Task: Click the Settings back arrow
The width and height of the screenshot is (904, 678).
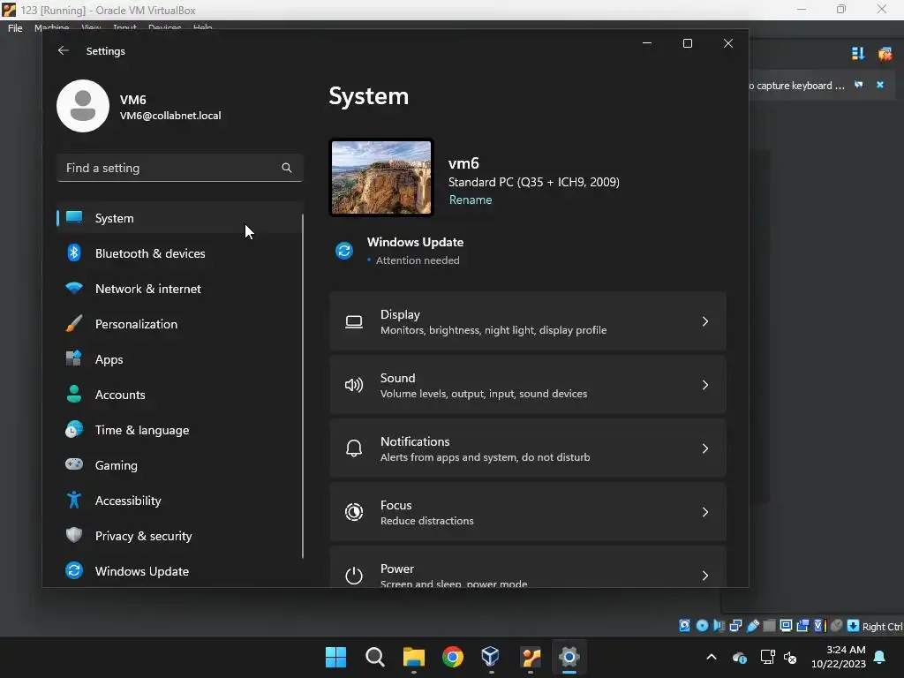Action: (x=64, y=50)
